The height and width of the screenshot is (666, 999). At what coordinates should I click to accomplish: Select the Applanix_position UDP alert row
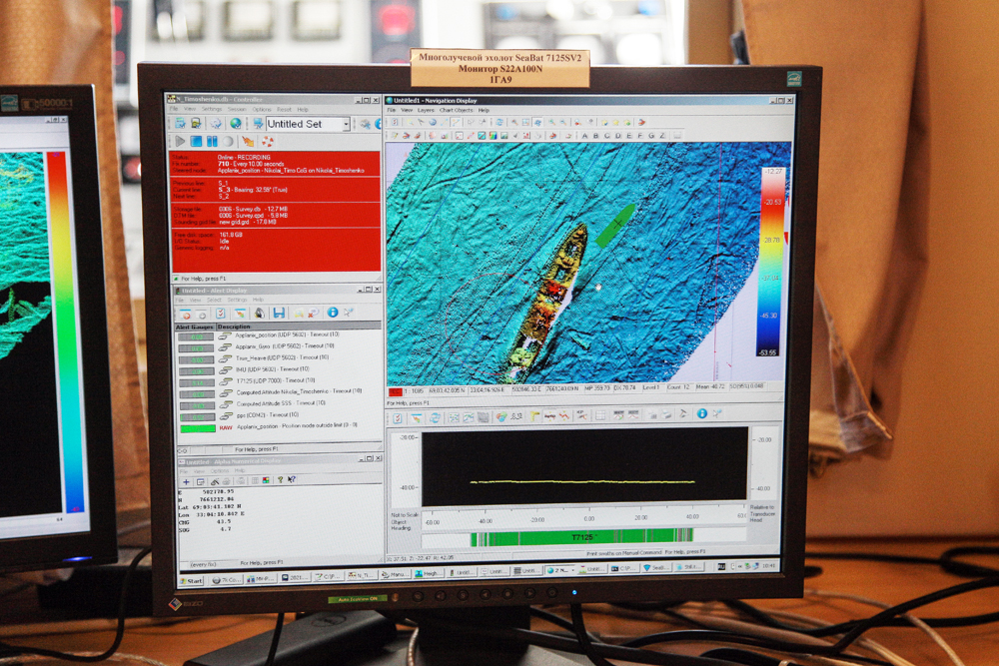[x=280, y=335]
